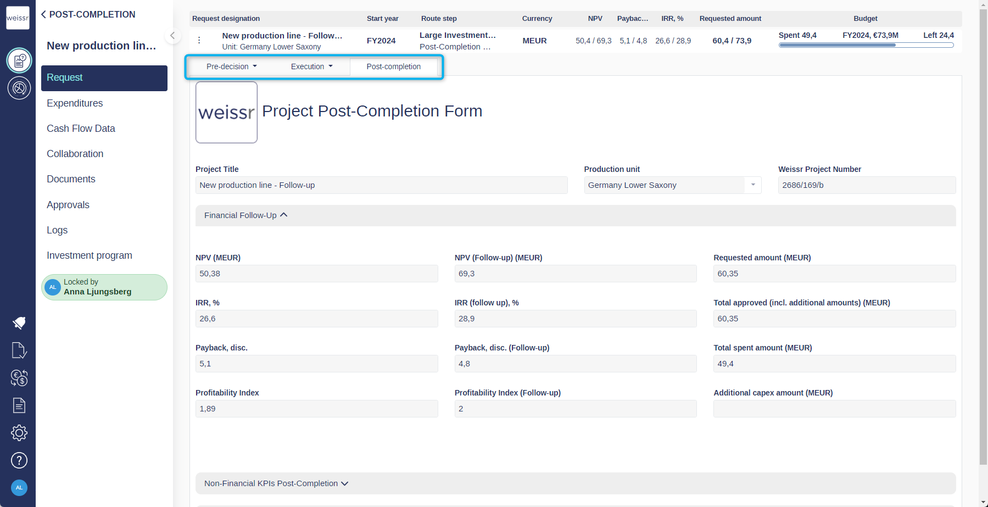
Task: Click the three-dot menu beside request name
Action: click(x=199, y=41)
